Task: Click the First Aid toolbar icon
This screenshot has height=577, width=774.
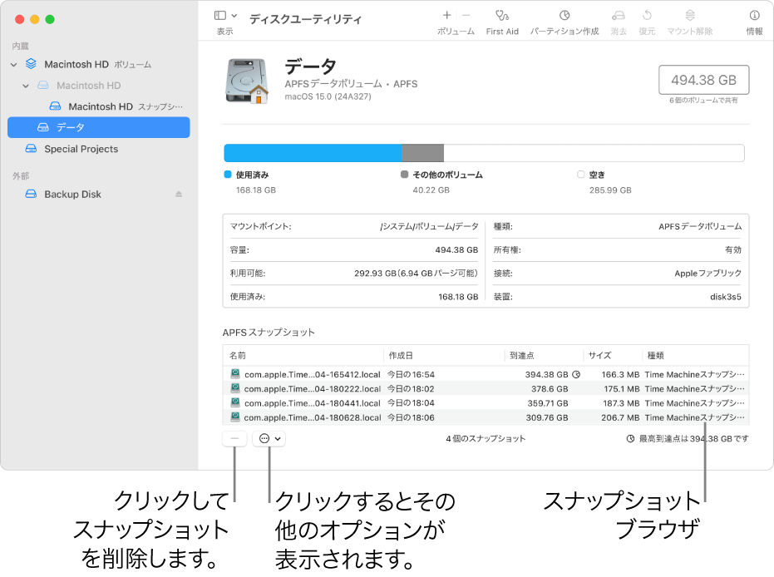Action: pyautogui.click(x=501, y=16)
